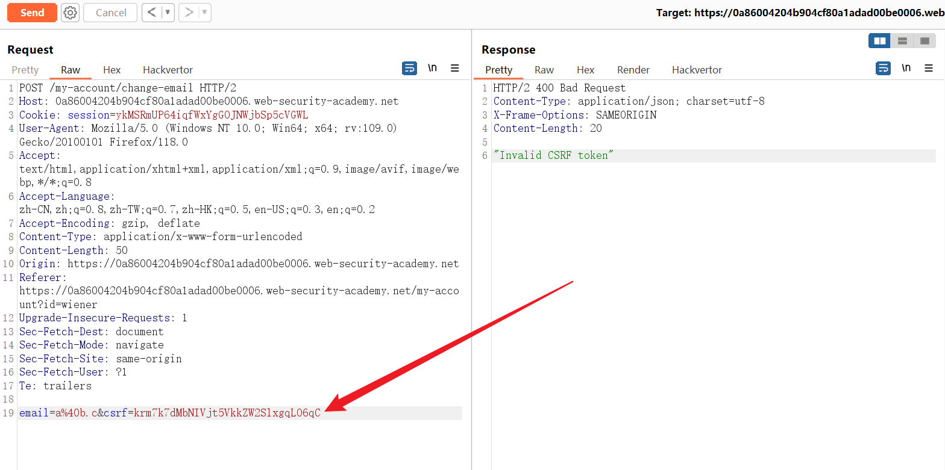This screenshot has height=470, width=945.
Task: Toggle word wrap icon in Request panel
Action: tap(409, 69)
